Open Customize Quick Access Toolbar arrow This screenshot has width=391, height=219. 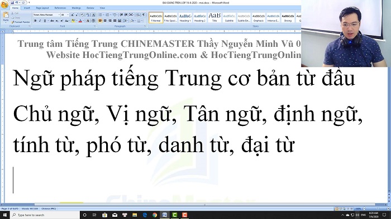(29, 2)
